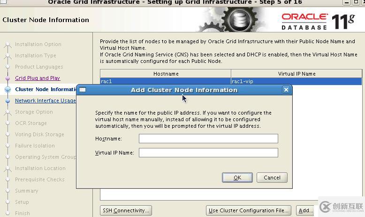Click OK in Add Cluster Node dialog
Viewport: 365px width, 217px height.
tap(237, 178)
